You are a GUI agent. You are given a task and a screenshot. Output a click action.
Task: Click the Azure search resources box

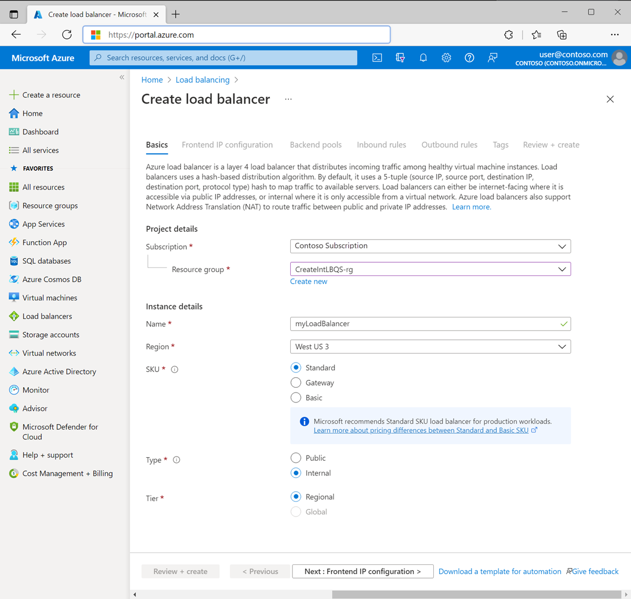click(x=223, y=58)
